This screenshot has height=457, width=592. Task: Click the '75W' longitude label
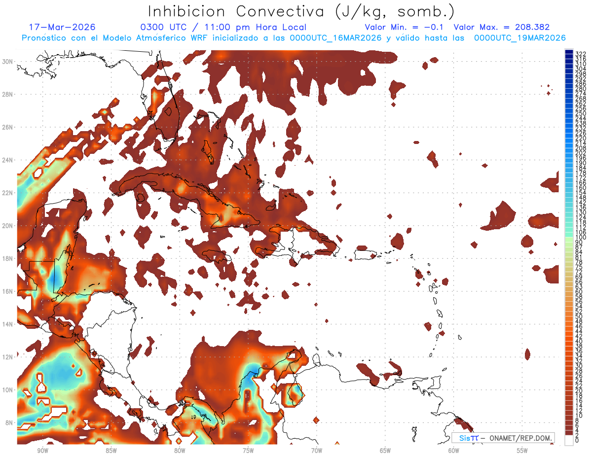248,451
